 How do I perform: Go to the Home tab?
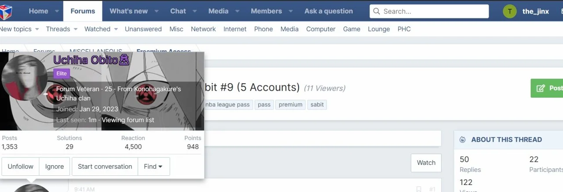point(38,11)
